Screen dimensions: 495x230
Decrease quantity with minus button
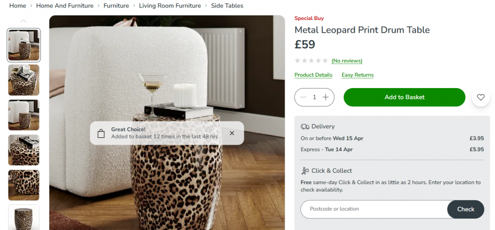[x=303, y=97]
